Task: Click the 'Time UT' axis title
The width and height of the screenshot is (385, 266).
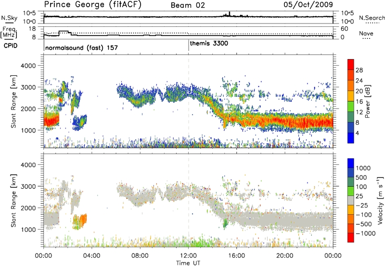Action: click(x=188, y=263)
